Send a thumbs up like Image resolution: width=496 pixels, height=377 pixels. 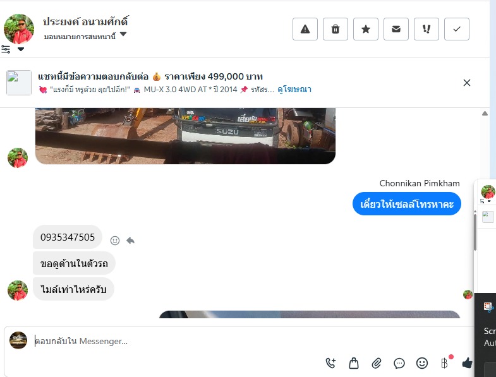click(467, 363)
